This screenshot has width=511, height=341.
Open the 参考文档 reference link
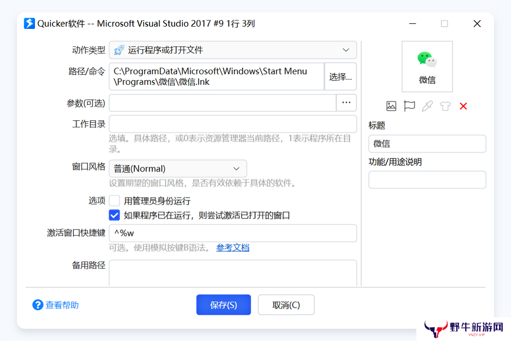click(233, 248)
